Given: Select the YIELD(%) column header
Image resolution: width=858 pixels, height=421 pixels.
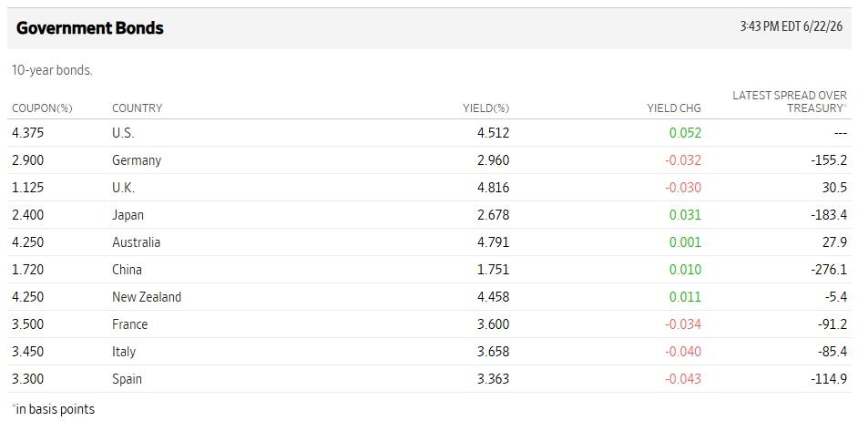Looking at the screenshot, I should click(485, 108).
